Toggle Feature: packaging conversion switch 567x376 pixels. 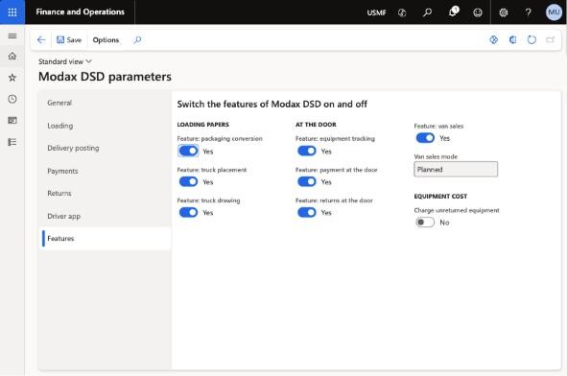point(188,151)
